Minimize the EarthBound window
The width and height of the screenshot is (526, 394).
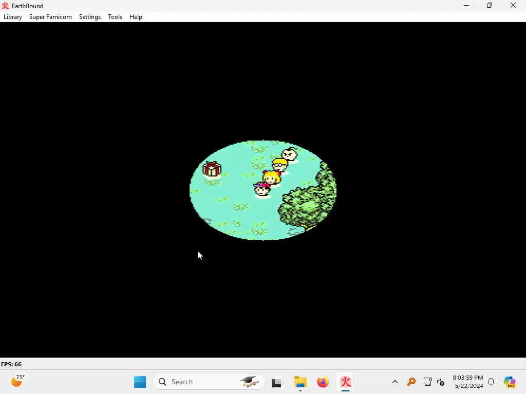tap(466, 5)
